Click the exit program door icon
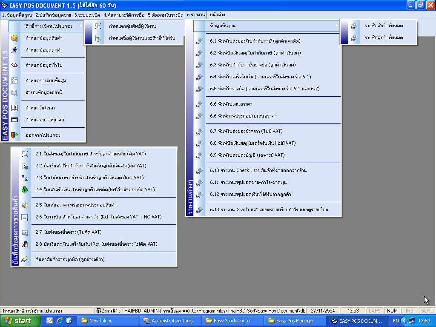Image resolution: width=436 pixels, height=327 pixels. 14,135
